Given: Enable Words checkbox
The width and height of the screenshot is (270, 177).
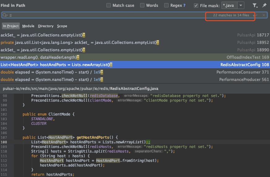Looking at the screenshot, I should pos(142,5).
